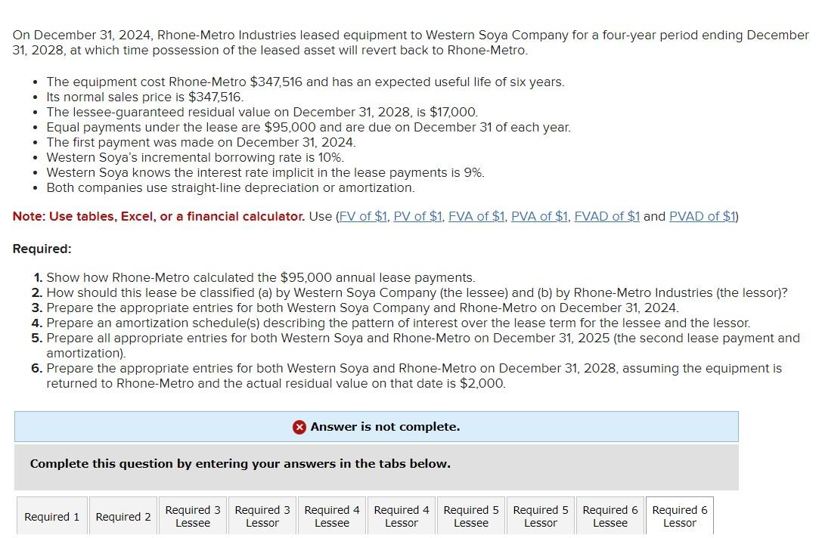Viewport: 822px width, 538px height.
Task: Select the Required 3 Lessor tab
Action: (262, 516)
